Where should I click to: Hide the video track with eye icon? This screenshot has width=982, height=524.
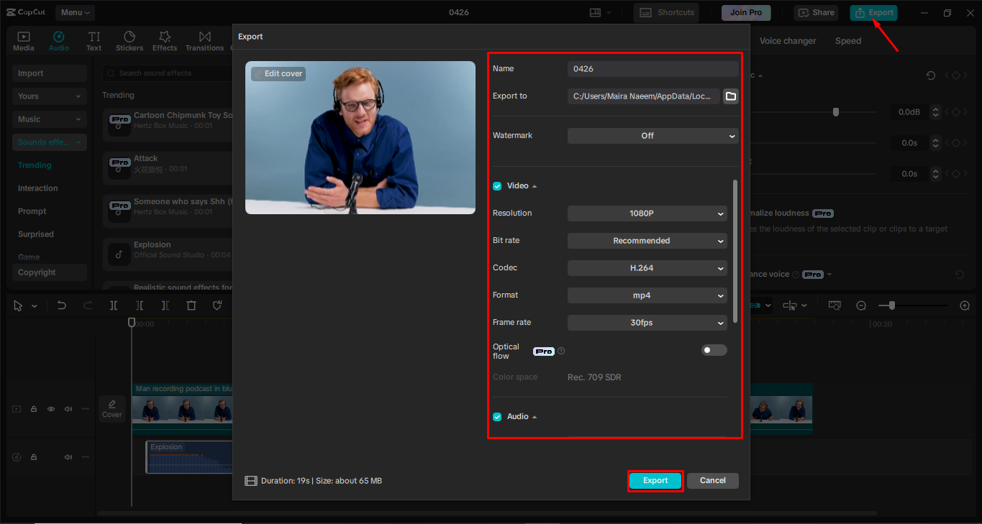coord(51,409)
